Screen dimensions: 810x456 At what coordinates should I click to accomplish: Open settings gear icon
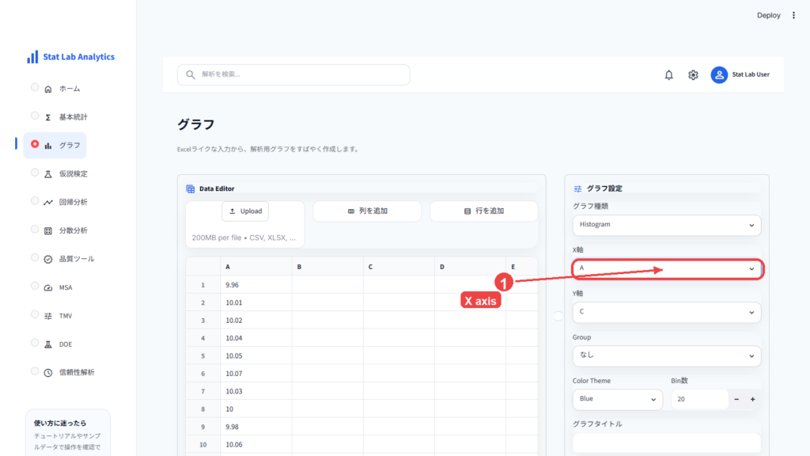point(693,75)
